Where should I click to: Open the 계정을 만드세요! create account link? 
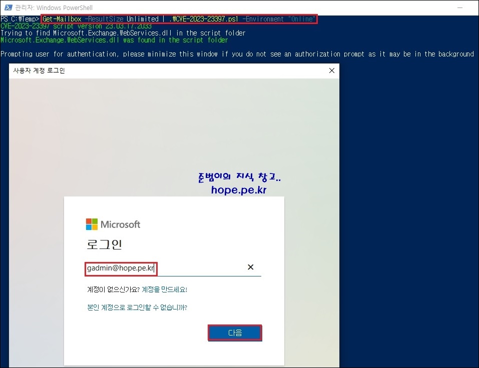(164, 289)
